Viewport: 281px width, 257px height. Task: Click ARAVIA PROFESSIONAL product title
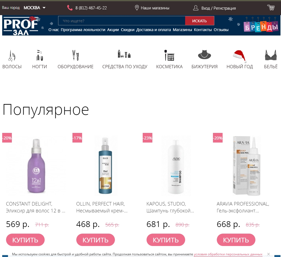point(243,207)
